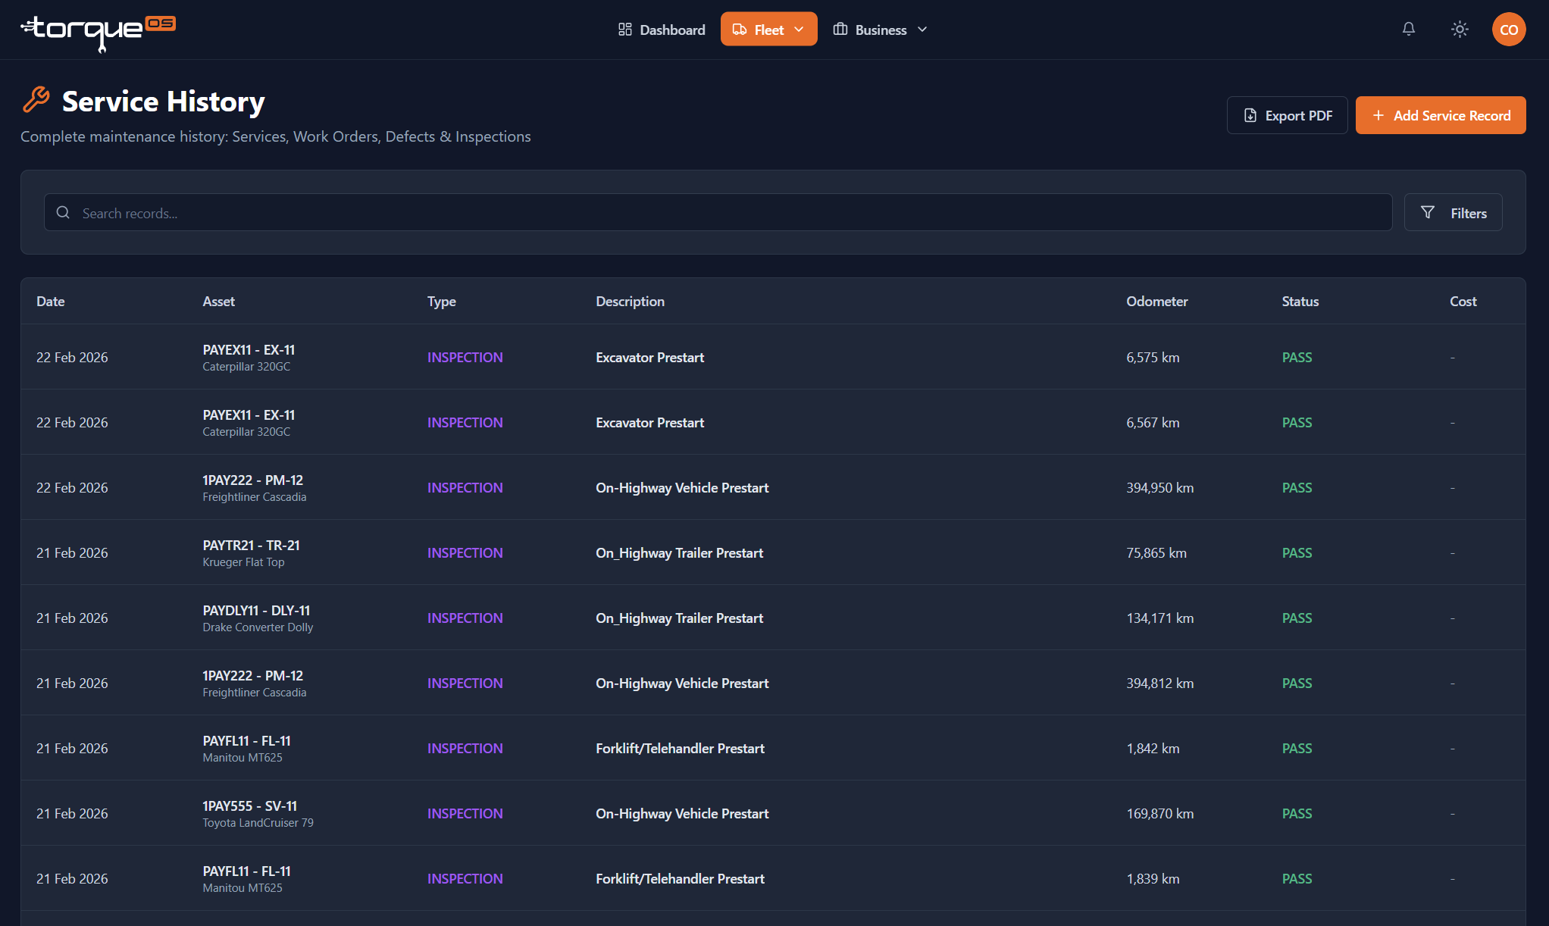Click the magnifier icon in search bar

(64, 213)
